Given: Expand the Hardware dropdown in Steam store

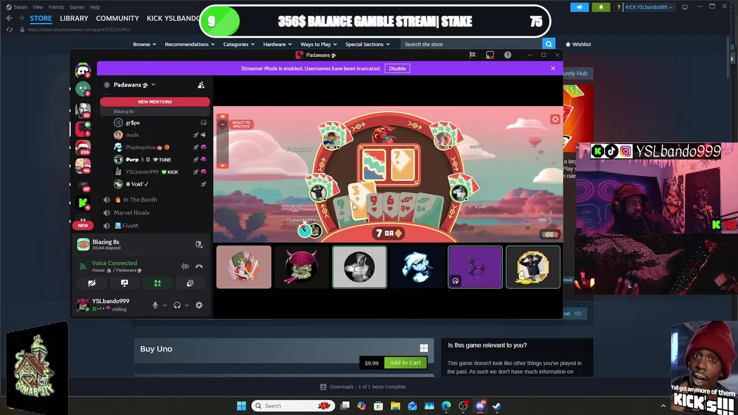Looking at the screenshot, I should pyautogui.click(x=277, y=44).
